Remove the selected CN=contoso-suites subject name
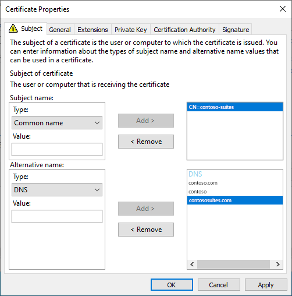The height and width of the screenshot is (296, 292). 146,142
